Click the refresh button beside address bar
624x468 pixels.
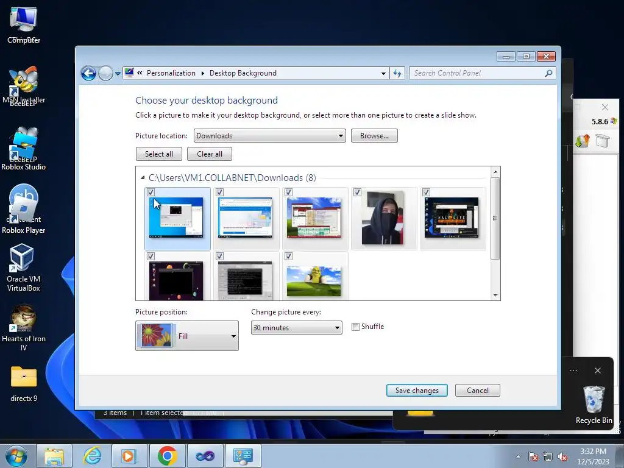pyautogui.click(x=397, y=73)
